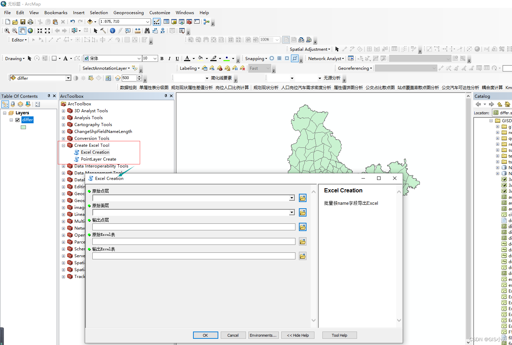The image size is (512, 345).
Task: Click the 输出Excel表 input field
Action: 193,256
